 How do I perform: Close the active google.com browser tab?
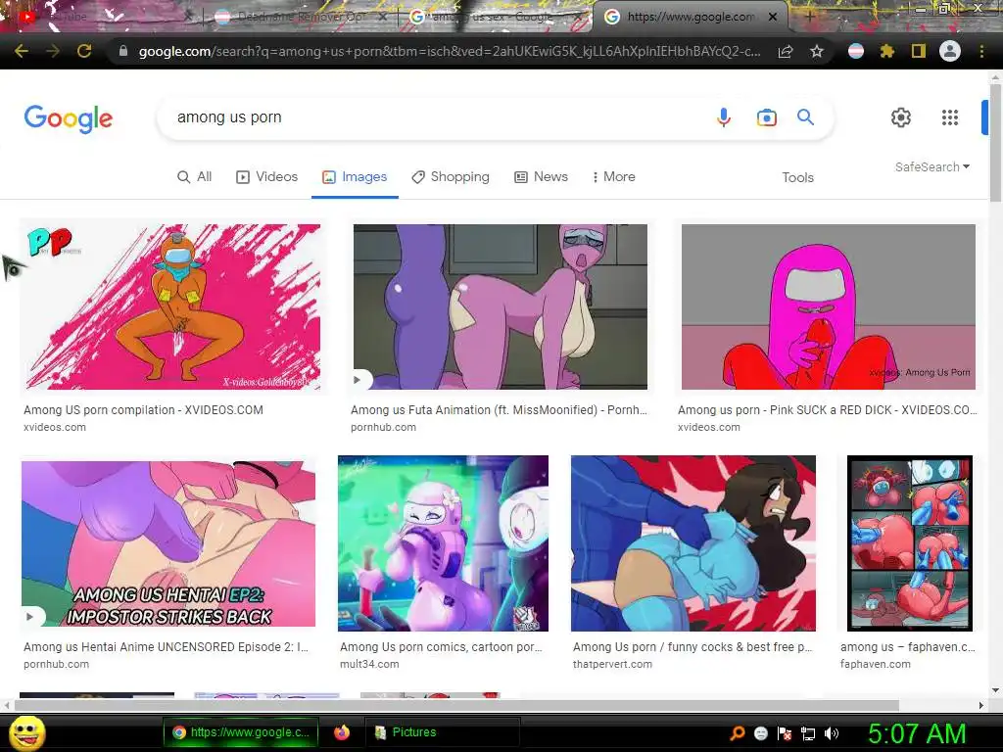pos(773,18)
